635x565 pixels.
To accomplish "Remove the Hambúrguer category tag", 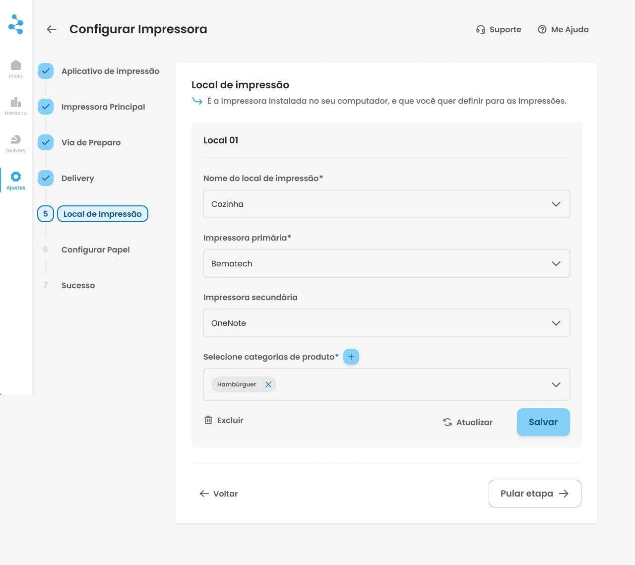I will click(x=268, y=384).
